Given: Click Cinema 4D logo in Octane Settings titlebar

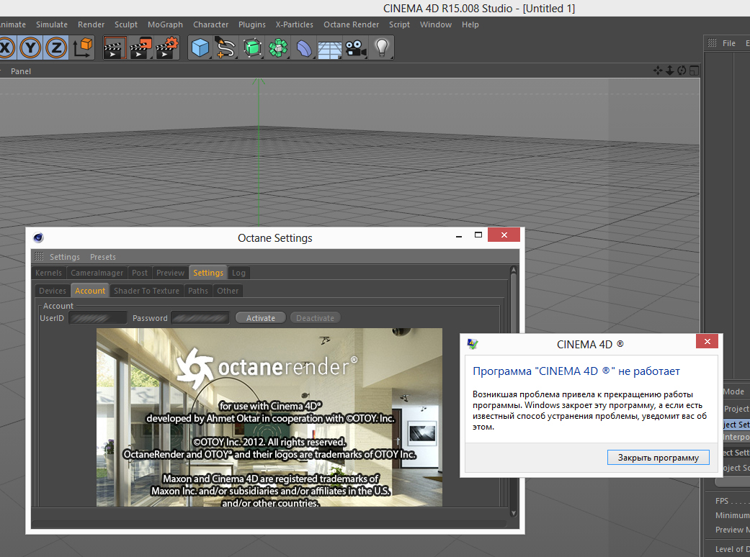Looking at the screenshot, I should click(x=38, y=237).
